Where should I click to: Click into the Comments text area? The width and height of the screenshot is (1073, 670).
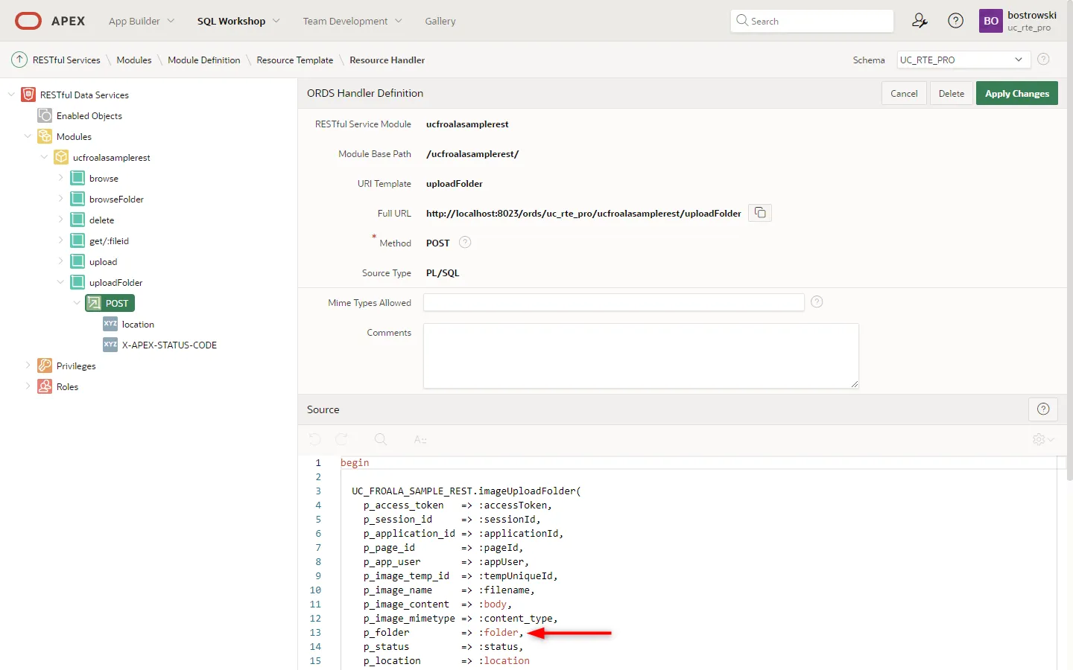pyautogui.click(x=641, y=355)
